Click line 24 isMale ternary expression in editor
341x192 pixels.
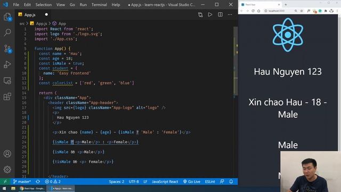[95, 142]
